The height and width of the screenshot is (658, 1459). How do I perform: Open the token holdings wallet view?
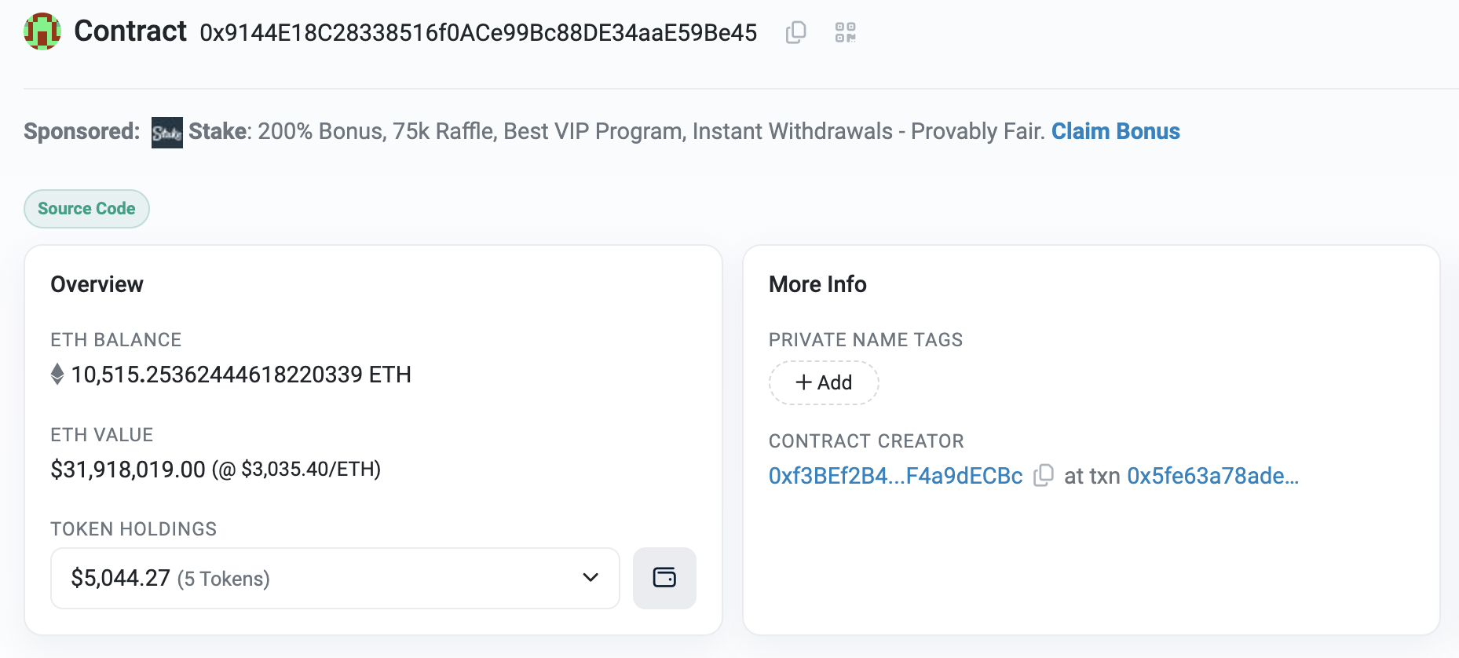click(x=664, y=578)
